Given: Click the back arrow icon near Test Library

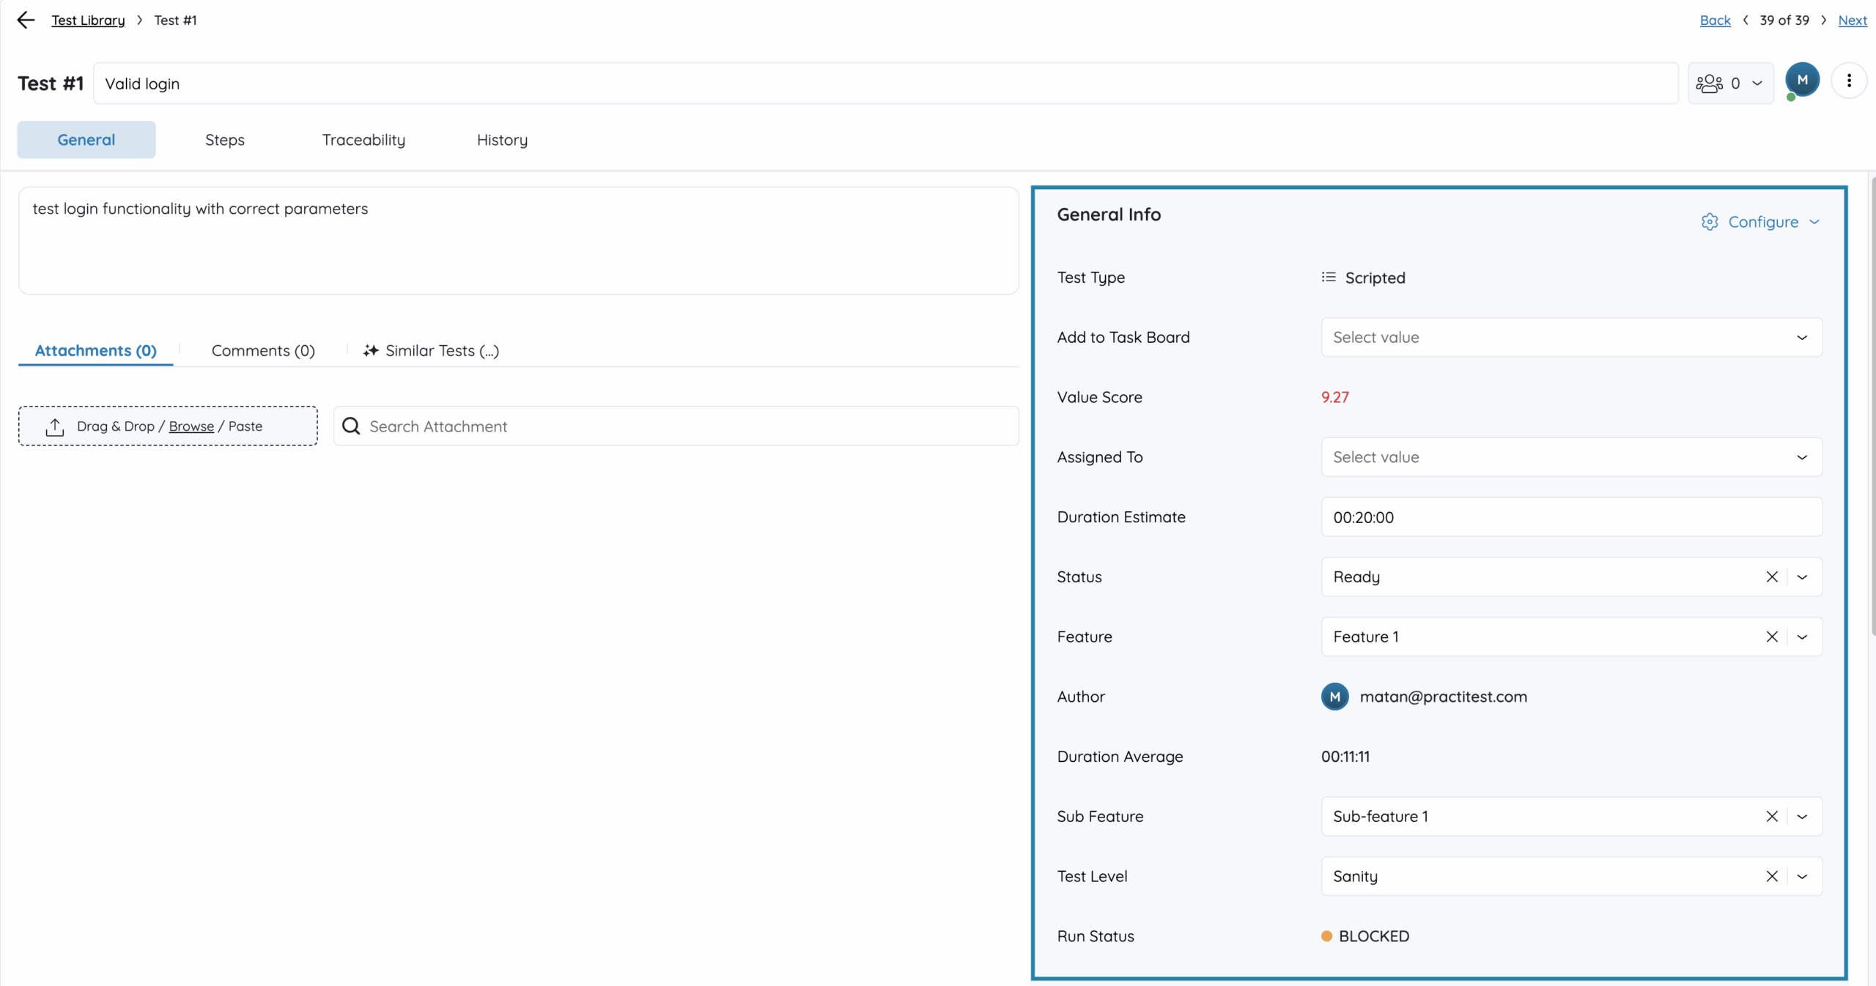Looking at the screenshot, I should 26,20.
